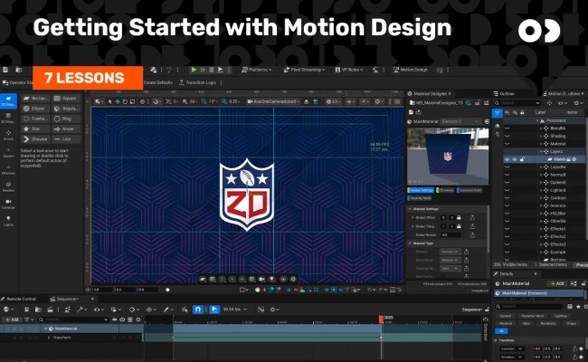Toggle the Global Offset lock icon
Image resolution: width=588 pixels, height=362 pixels.
click(x=459, y=217)
